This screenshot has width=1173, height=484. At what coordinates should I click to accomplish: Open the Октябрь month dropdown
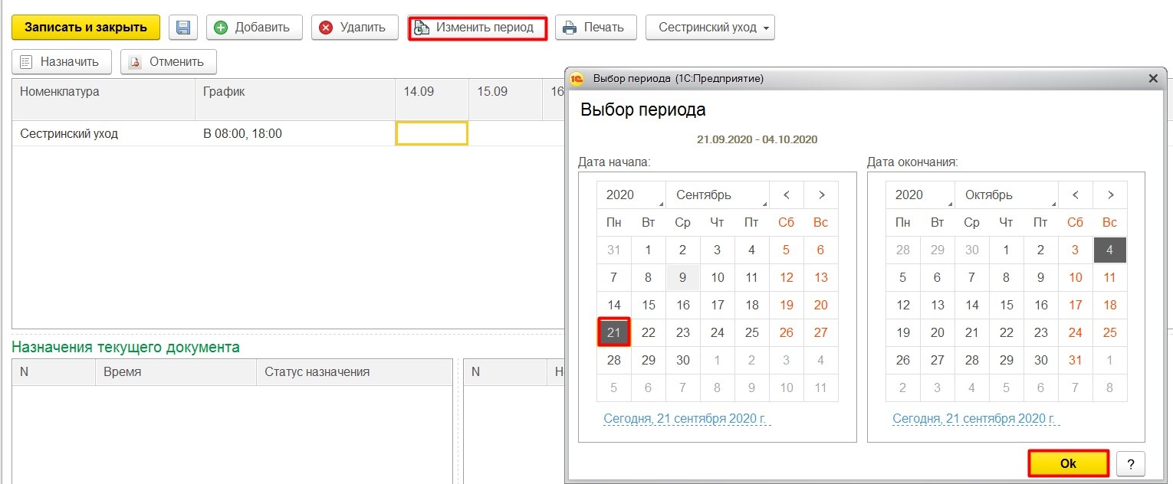1005,195
